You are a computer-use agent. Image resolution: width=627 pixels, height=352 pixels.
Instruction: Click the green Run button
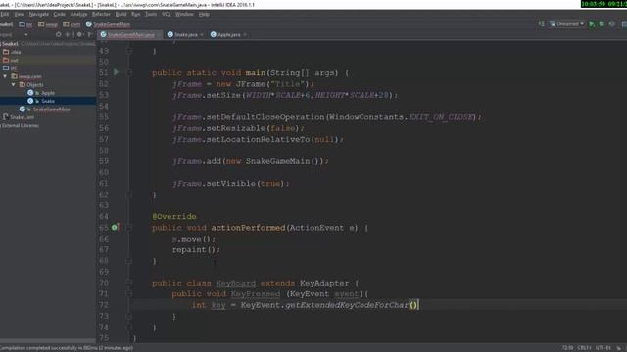point(592,24)
